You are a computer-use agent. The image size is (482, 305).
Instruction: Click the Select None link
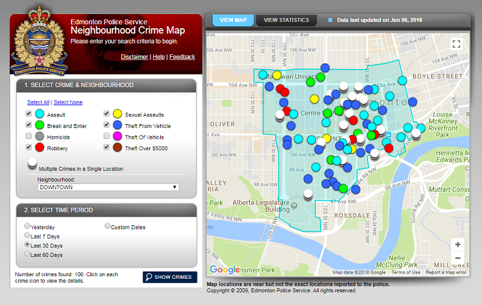(x=68, y=102)
